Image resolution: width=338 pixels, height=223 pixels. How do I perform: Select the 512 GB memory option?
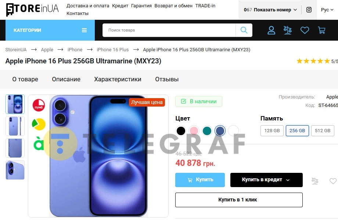tap(323, 131)
